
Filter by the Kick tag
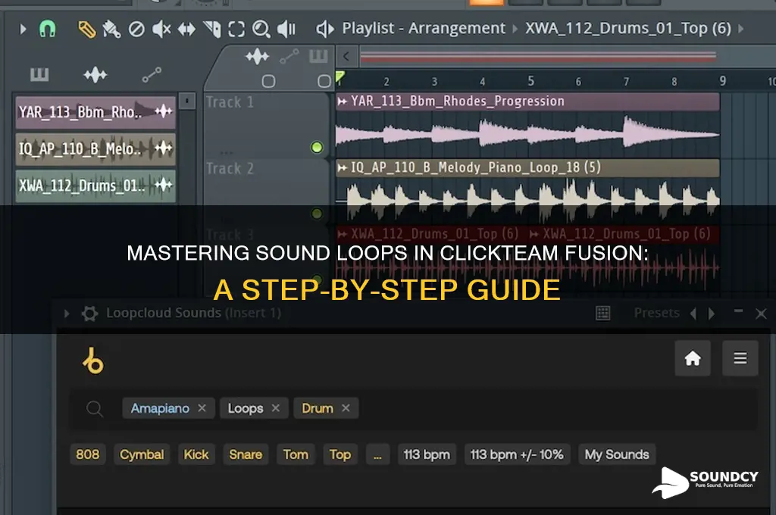(x=196, y=454)
